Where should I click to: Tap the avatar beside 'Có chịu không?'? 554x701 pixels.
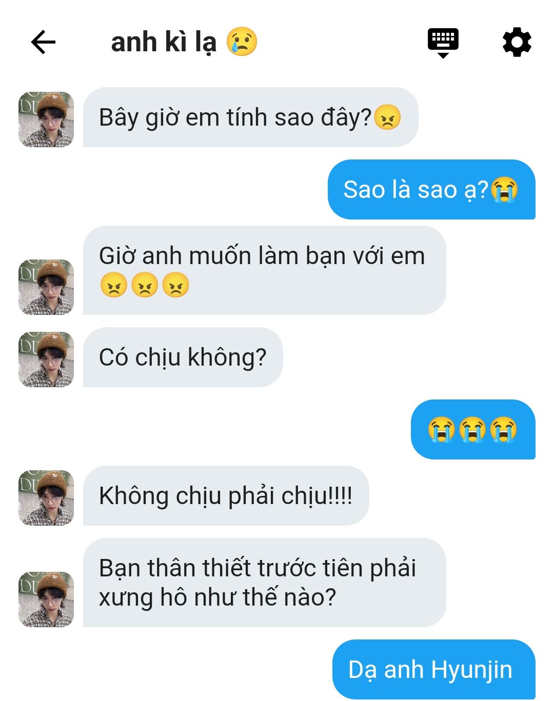click(46, 359)
